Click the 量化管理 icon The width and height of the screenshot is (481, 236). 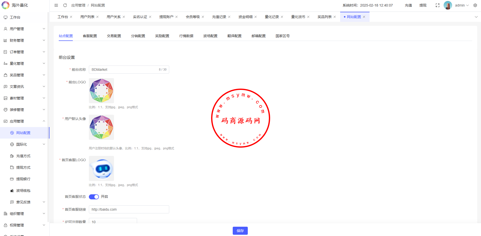[x=6, y=64]
